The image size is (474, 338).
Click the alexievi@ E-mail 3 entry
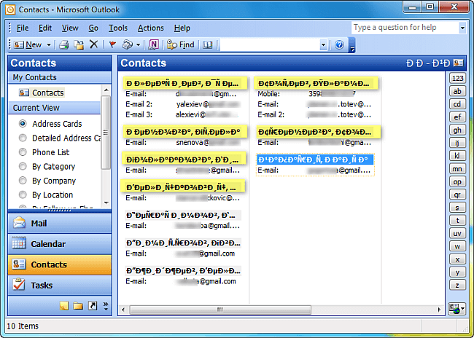(207, 114)
